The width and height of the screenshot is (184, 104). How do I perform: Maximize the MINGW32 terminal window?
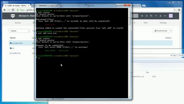coord(122,5)
